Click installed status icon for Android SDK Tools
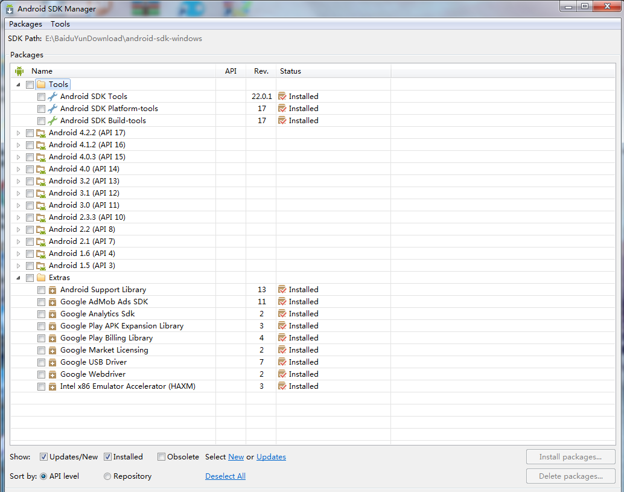This screenshot has width=624, height=492. [x=282, y=97]
